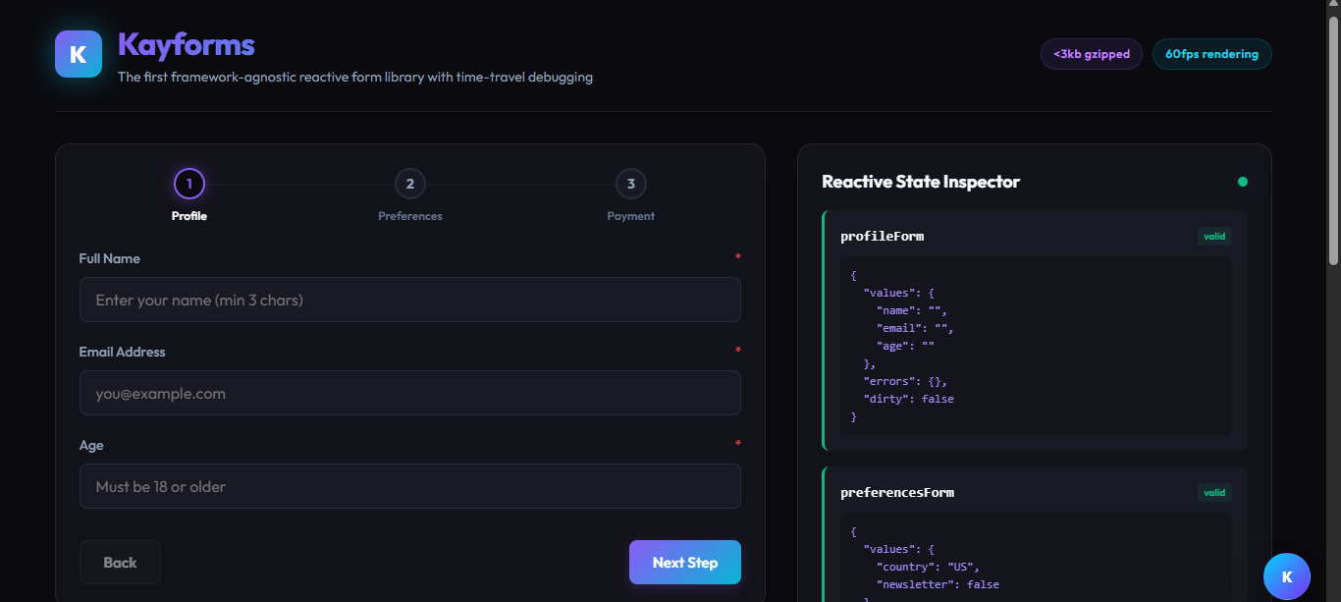Click the green status dot in State Inspector
The height and width of the screenshot is (602, 1341).
[x=1243, y=182]
